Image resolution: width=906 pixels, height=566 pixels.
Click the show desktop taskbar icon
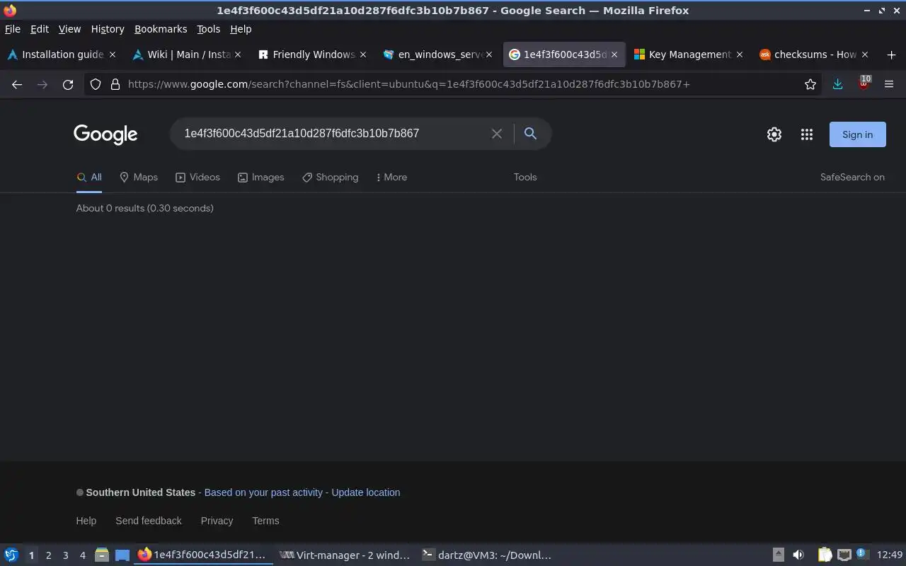click(122, 555)
